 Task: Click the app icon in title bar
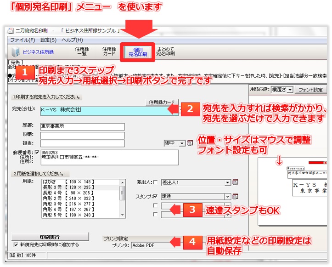point(11,31)
